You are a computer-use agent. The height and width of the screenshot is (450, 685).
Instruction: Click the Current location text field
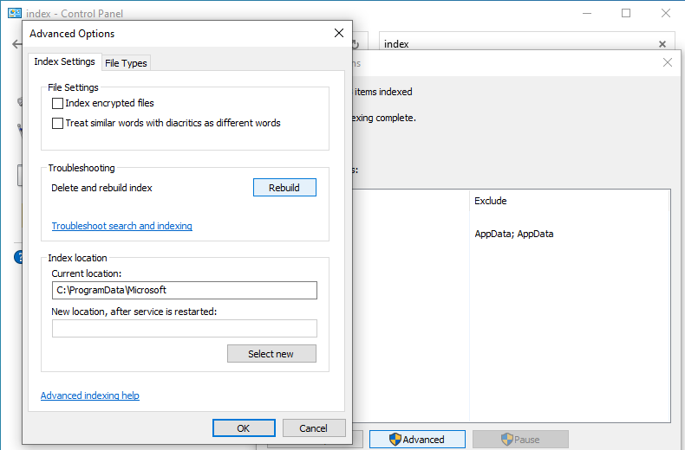tap(184, 290)
